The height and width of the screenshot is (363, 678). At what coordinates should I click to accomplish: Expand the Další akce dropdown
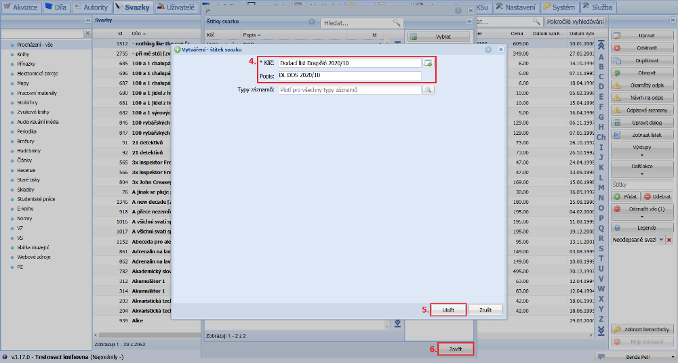(641, 169)
